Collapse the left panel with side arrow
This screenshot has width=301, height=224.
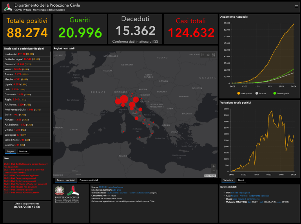click(1, 118)
